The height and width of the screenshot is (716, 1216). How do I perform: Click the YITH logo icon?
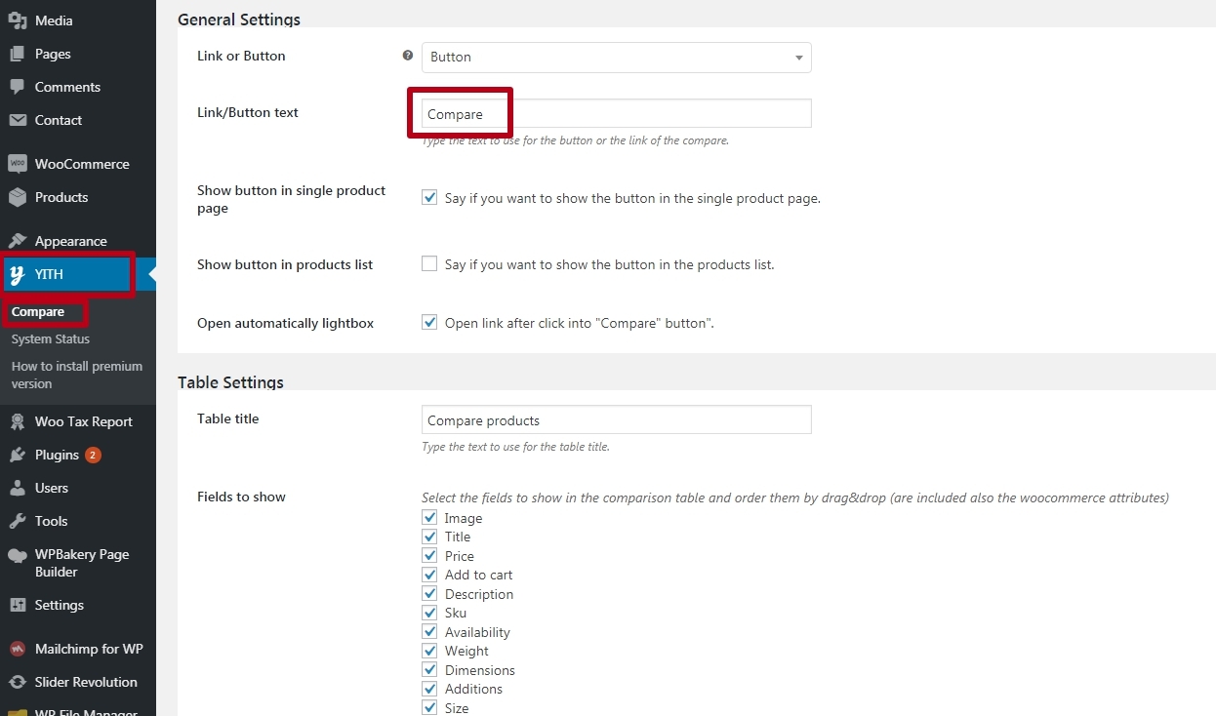pos(18,275)
